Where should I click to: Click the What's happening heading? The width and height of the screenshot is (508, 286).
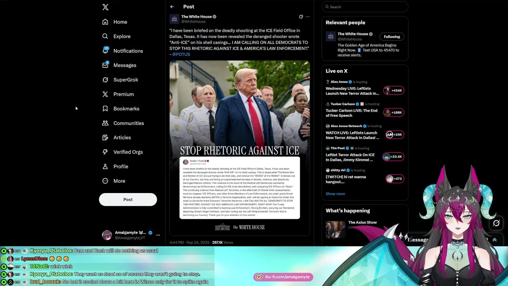(348, 211)
